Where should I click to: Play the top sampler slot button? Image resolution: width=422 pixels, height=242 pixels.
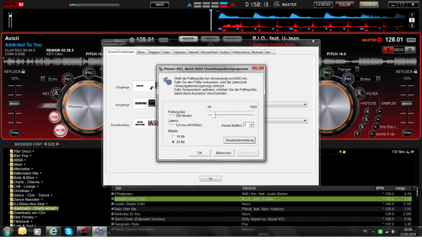(x=379, y=111)
